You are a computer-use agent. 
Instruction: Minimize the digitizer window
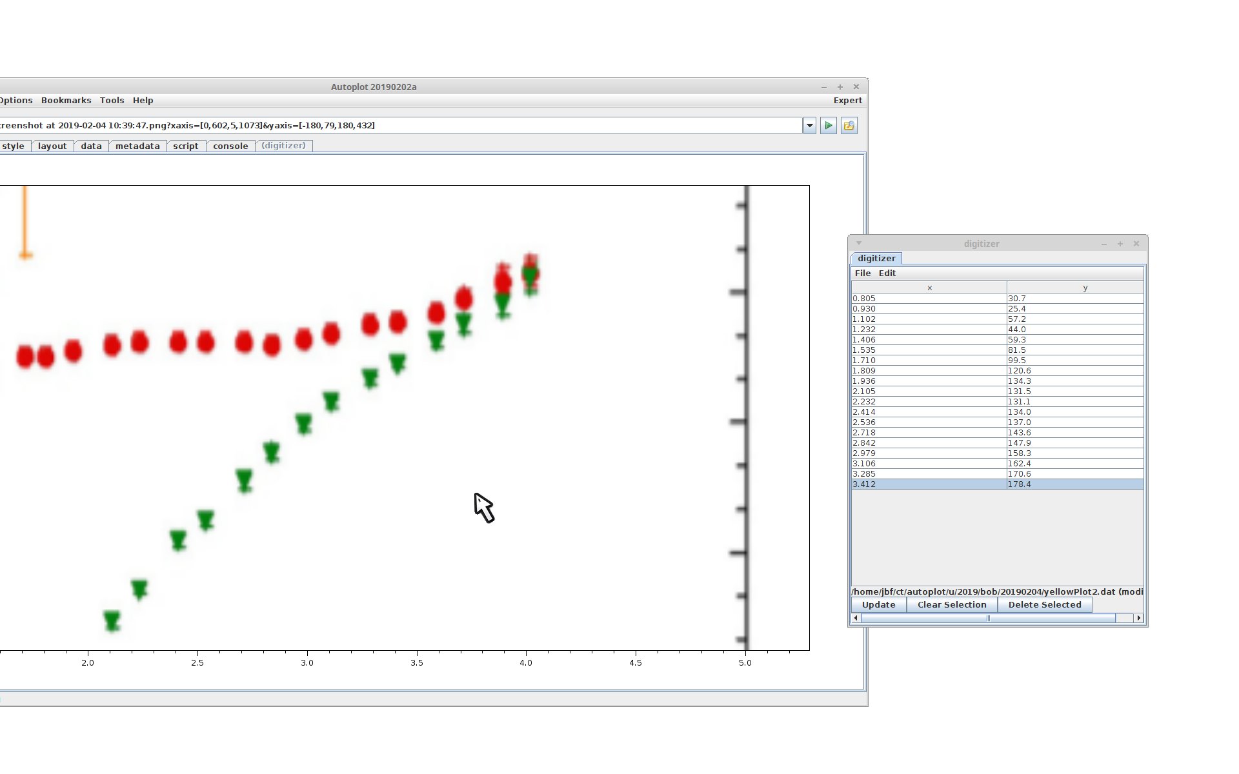(x=1104, y=244)
